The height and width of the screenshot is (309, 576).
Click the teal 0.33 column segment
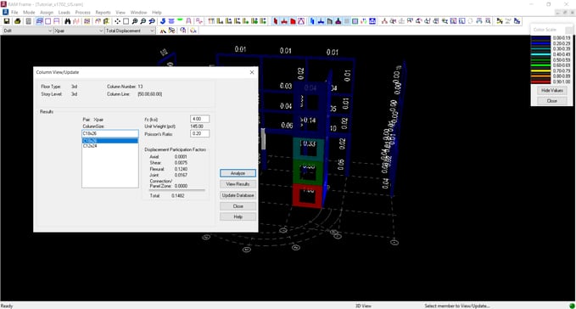point(309,149)
